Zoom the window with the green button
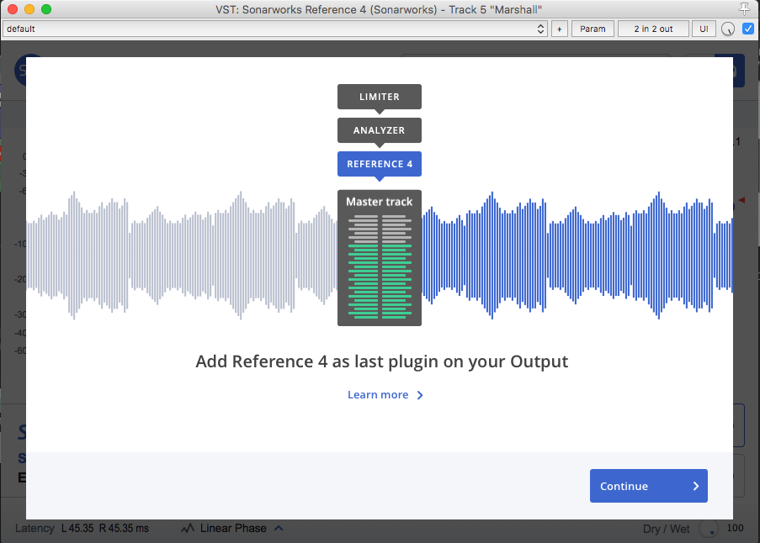The height and width of the screenshot is (543, 760). [46, 9]
